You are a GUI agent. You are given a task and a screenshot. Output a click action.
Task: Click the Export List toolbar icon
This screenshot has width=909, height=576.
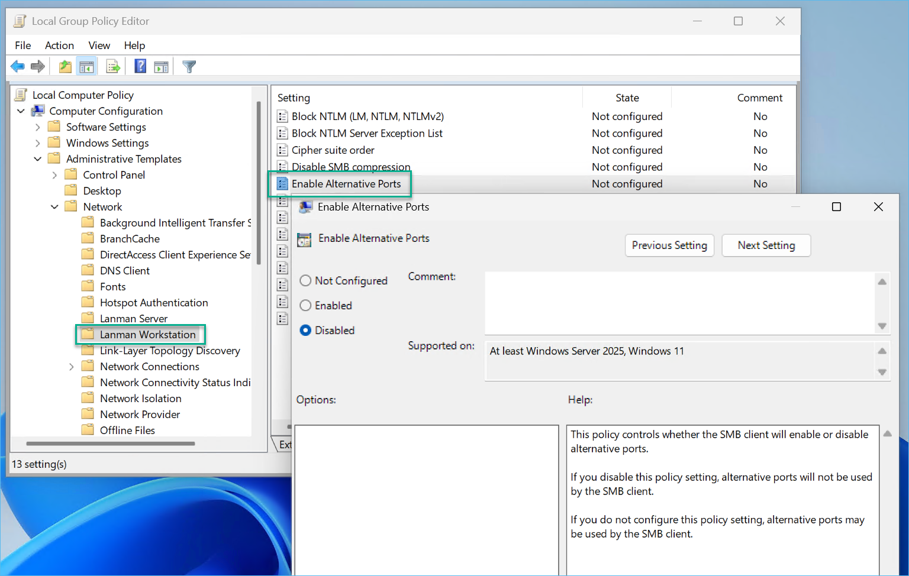pos(113,66)
